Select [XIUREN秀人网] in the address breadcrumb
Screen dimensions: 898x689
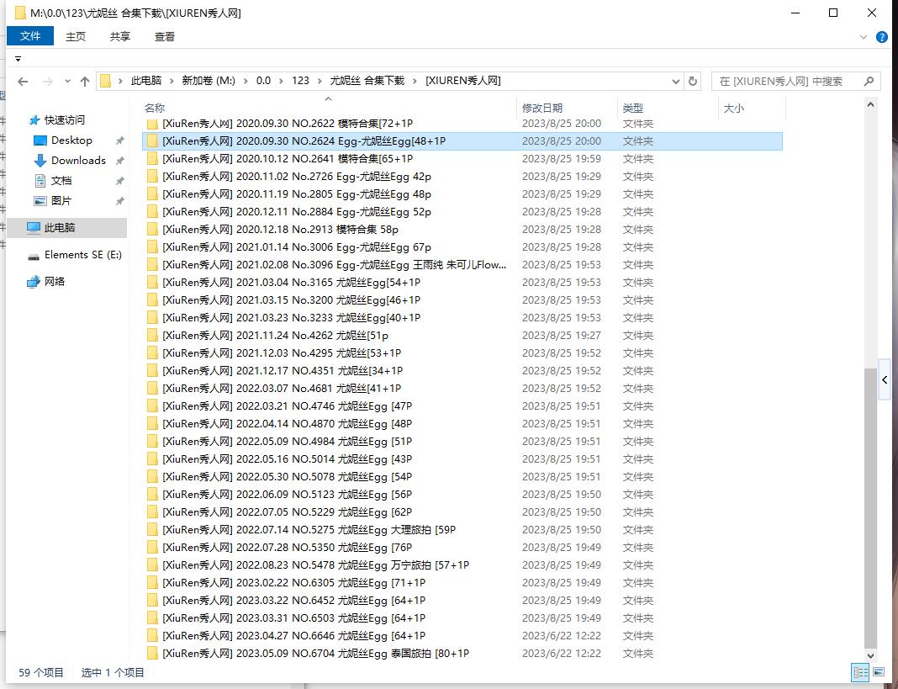pos(462,81)
